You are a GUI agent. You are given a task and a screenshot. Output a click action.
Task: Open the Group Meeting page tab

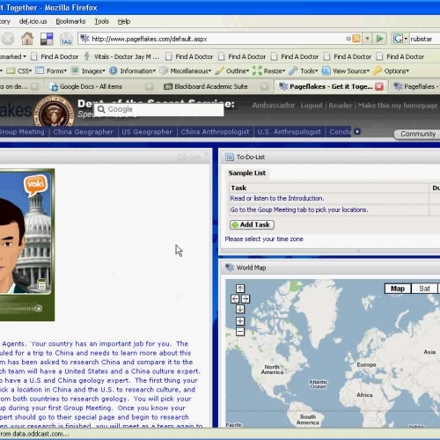pos(22,132)
